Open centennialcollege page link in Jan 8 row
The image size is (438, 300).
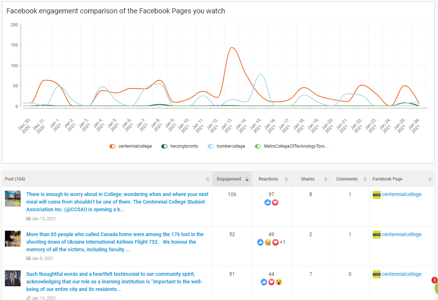(x=401, y=234)
